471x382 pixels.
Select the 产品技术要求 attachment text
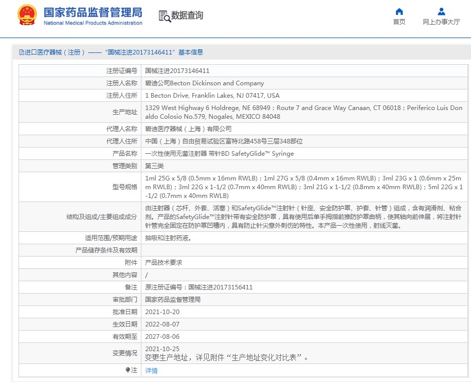(164, 263)
